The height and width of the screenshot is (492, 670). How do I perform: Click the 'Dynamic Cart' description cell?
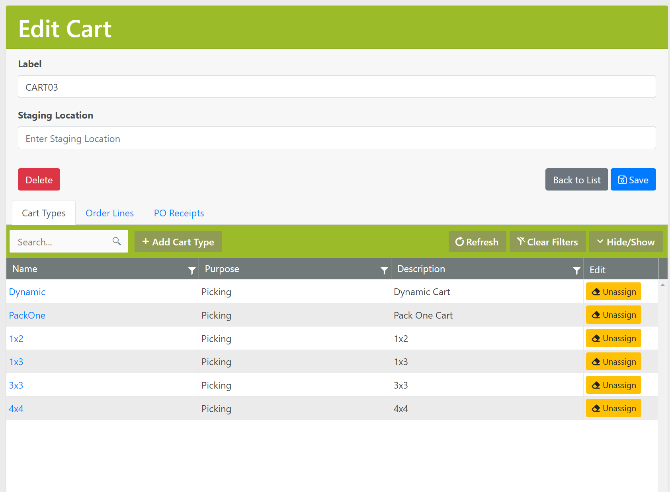coord(487,292)
